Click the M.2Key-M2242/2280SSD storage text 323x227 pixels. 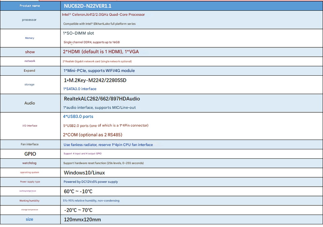pyautogui.click(x=95, y=80)
